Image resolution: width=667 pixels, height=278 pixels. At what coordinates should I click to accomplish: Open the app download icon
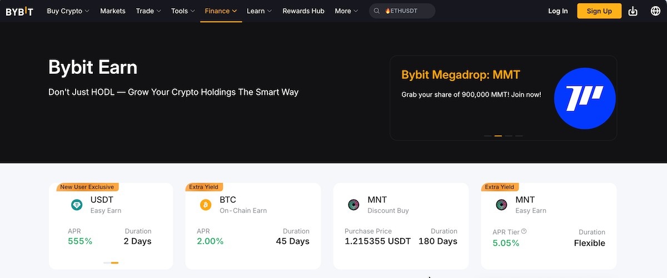coord(633,11)
